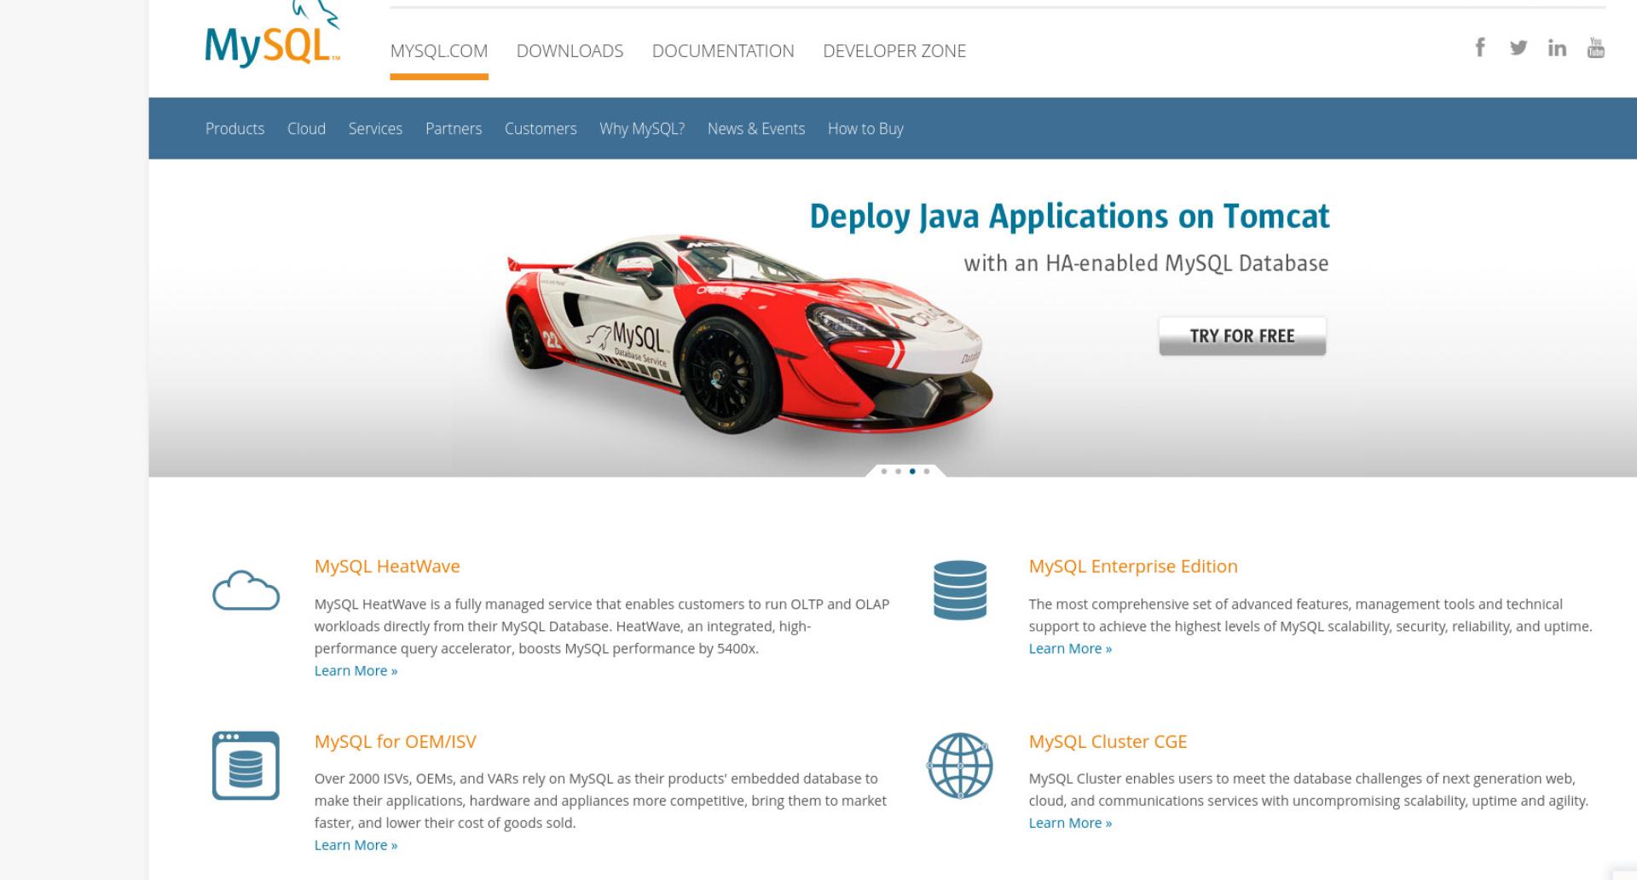
Task: Click the Enterprise Edition database stack icon
Action: (x=960, y=590)
